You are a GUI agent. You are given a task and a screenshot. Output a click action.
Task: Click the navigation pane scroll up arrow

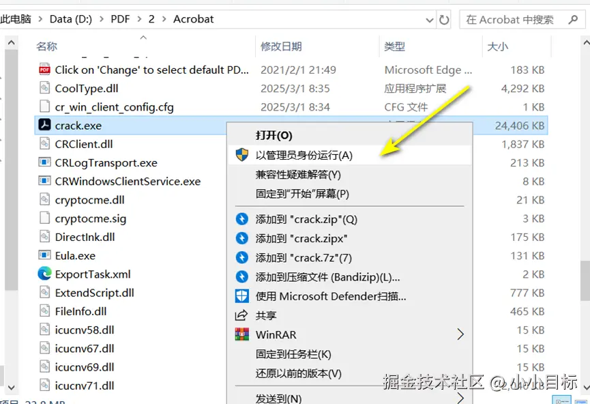coord(12,42)
